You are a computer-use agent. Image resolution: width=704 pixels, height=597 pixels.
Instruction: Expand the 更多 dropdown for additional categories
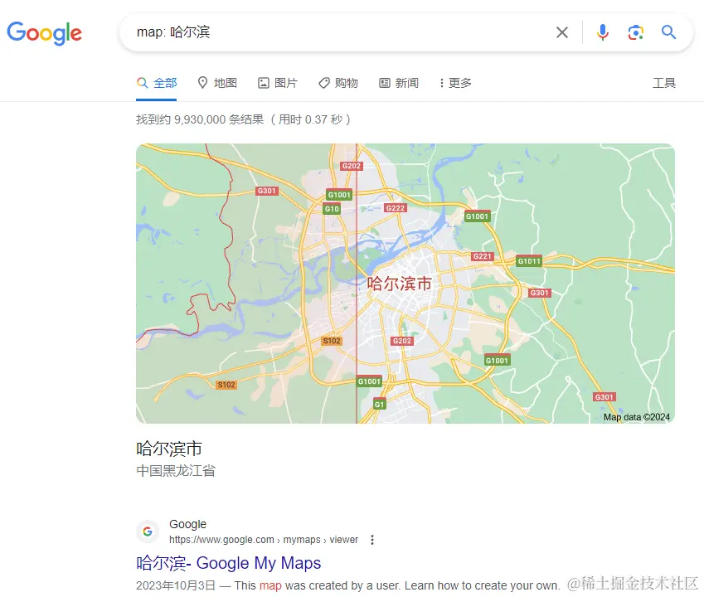(454, 82)
